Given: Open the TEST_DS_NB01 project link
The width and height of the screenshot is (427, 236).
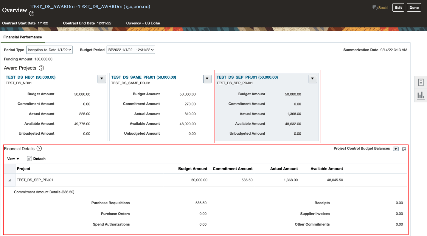Looking at the screenshot, I should [30, 77].
